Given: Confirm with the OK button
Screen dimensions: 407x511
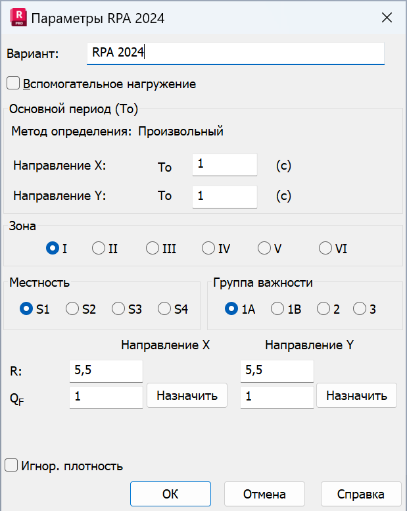Looking at the screenshot, I should pos(170,494).
